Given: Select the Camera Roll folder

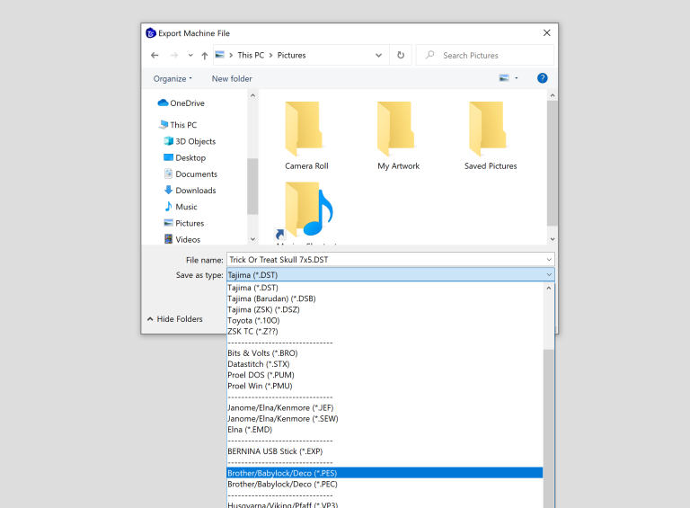Looking at the screenshot, I should tap(306, 136).
